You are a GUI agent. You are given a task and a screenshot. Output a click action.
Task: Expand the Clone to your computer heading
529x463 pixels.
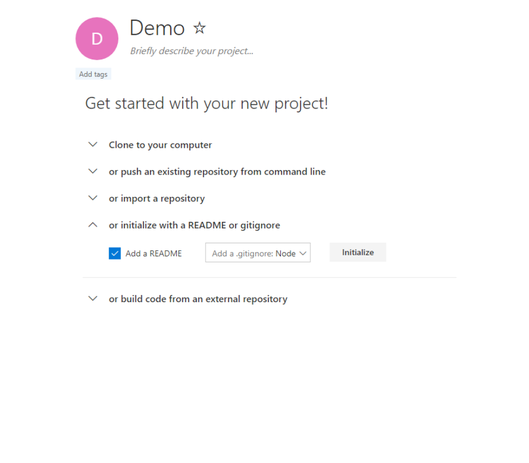160,145
